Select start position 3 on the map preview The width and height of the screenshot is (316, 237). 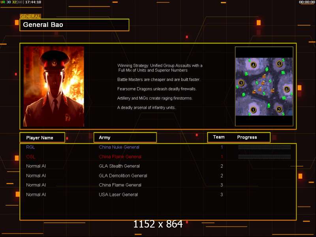[x=241, y=83]
